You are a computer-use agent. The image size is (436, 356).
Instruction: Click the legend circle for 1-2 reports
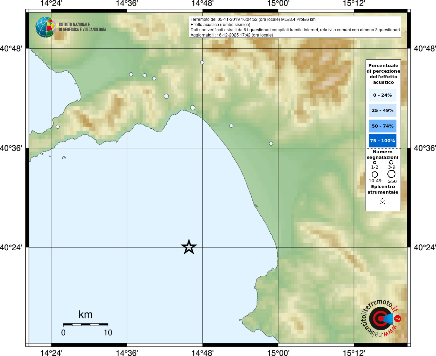pos(375,162)
